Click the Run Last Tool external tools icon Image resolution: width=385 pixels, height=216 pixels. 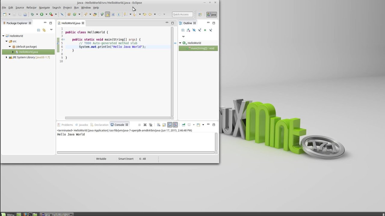(51, 14)
